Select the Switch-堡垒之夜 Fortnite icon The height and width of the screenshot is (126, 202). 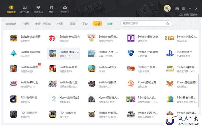click(131, 38)
